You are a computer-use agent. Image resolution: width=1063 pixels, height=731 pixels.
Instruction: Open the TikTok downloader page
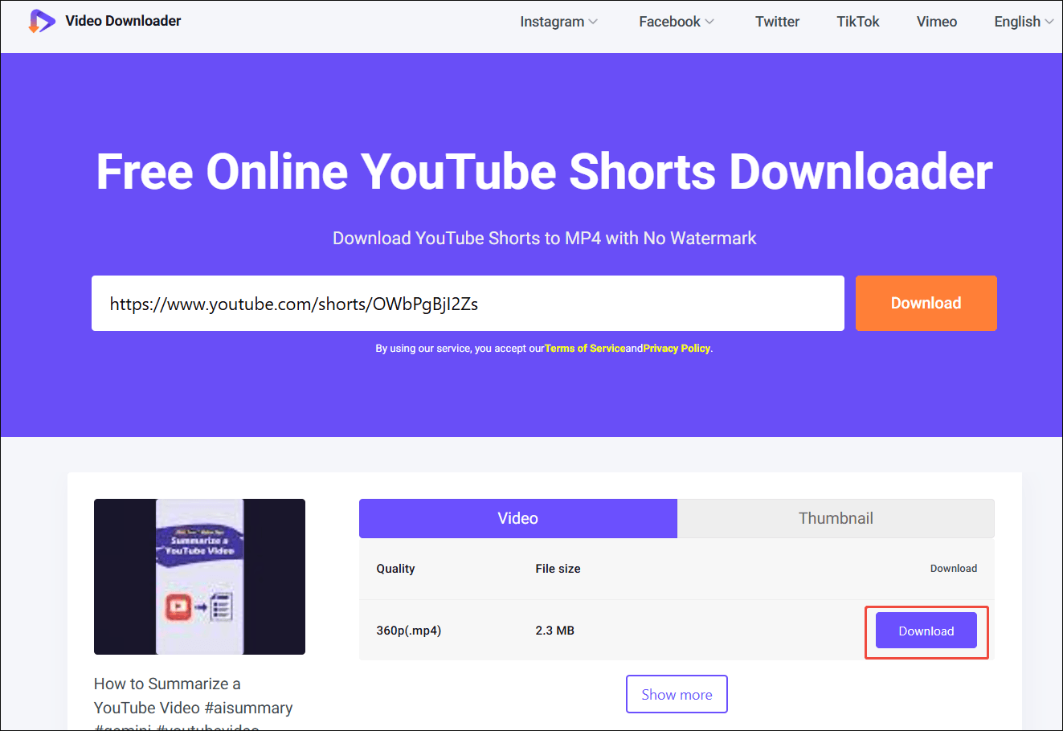pyautogui.click(x=858, y=22)
